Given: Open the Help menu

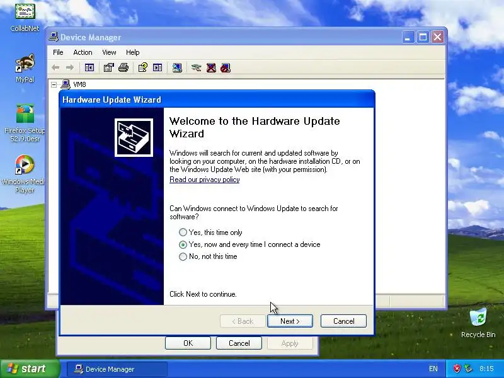Looking at the screenshot, I should pos(132,52).
